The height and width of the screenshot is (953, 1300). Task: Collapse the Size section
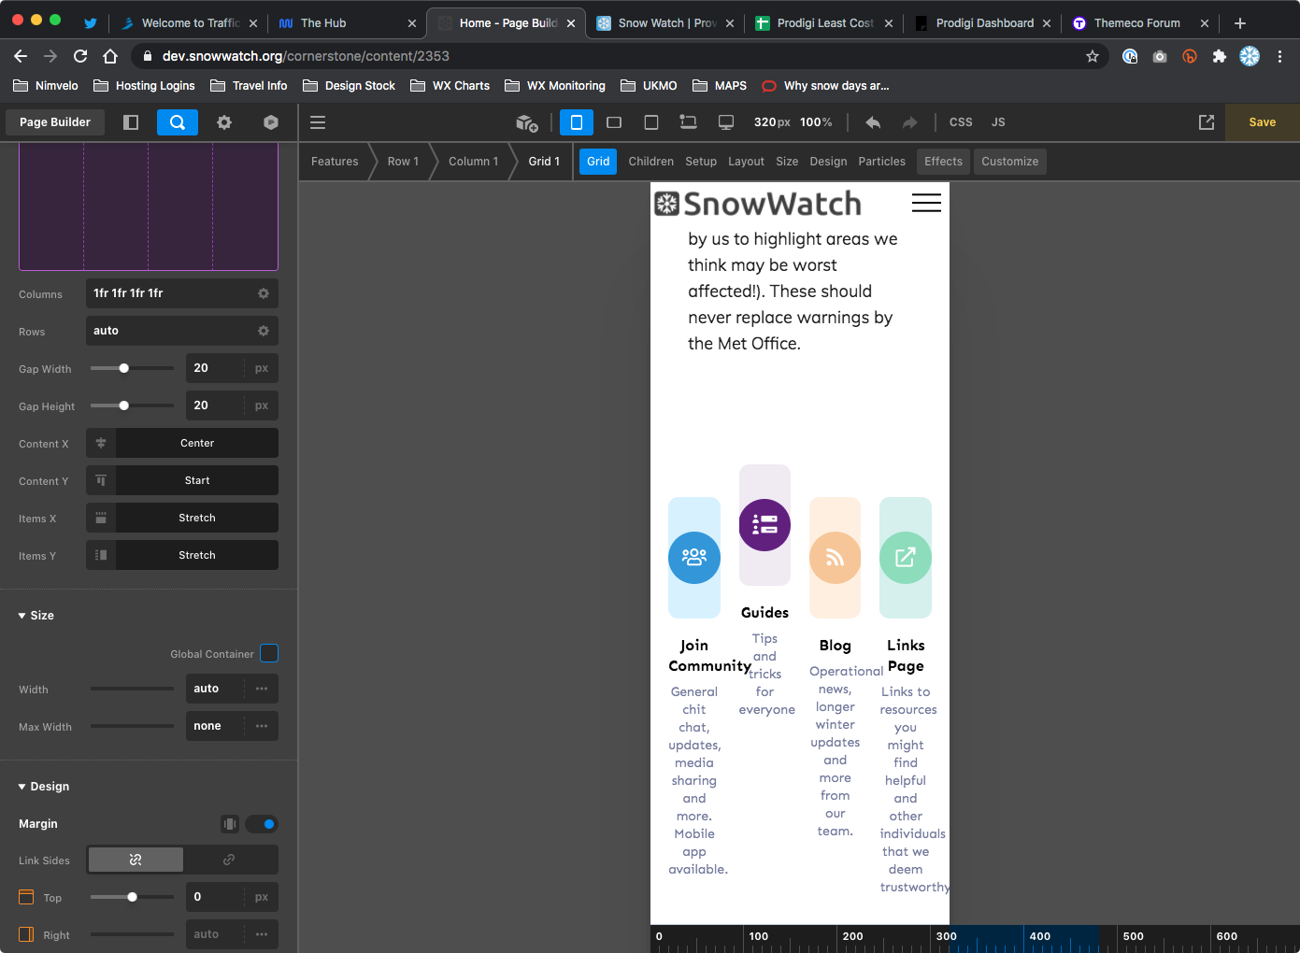pyautogui.click(x=36, y=616)
